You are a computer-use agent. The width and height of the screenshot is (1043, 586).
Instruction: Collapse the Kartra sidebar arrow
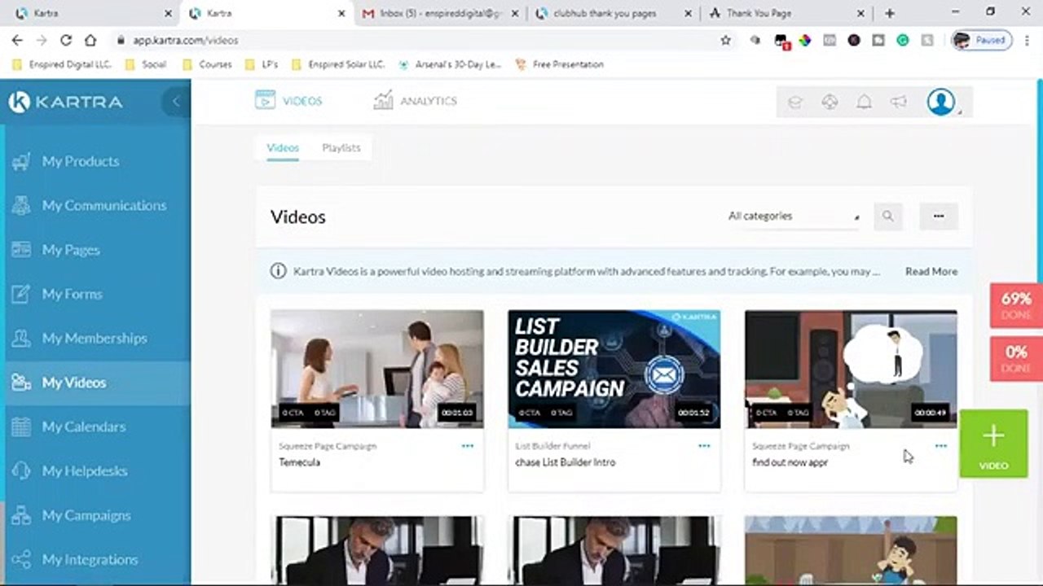tap(175, 102)
